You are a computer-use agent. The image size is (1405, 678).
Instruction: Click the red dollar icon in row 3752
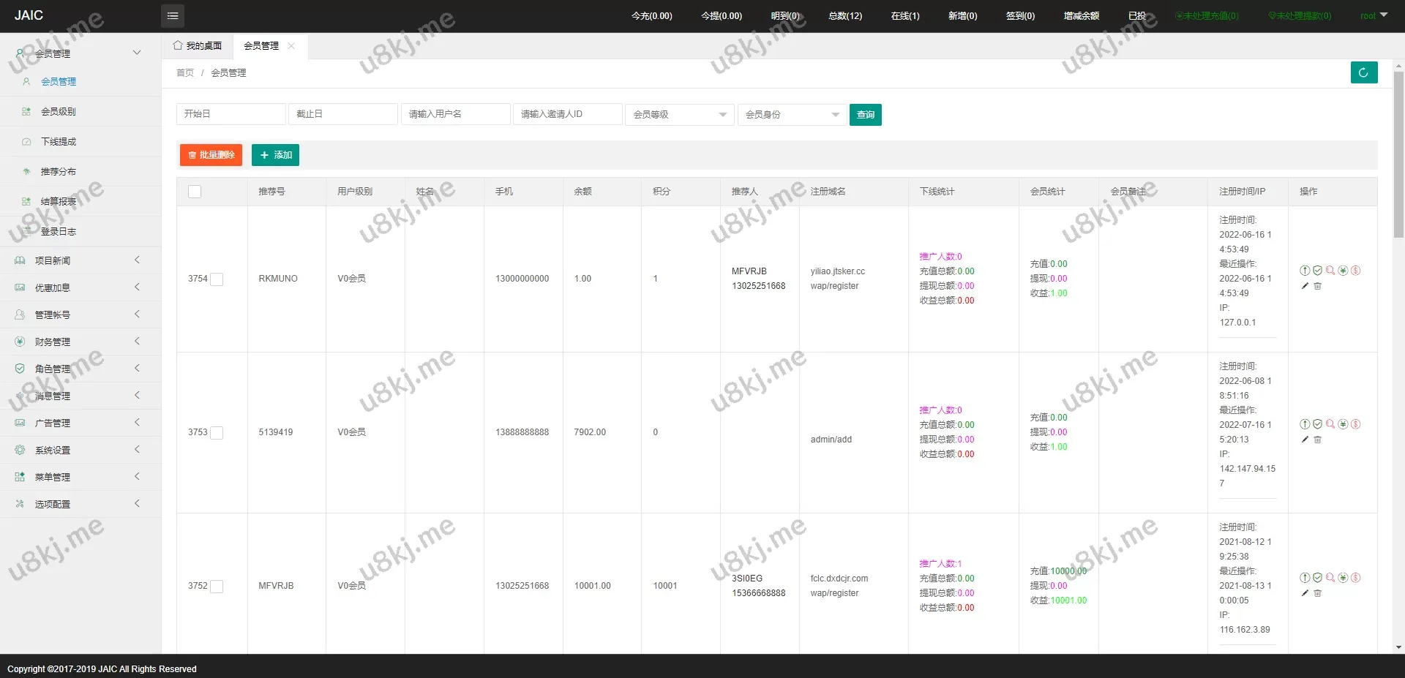(1355, 578)
